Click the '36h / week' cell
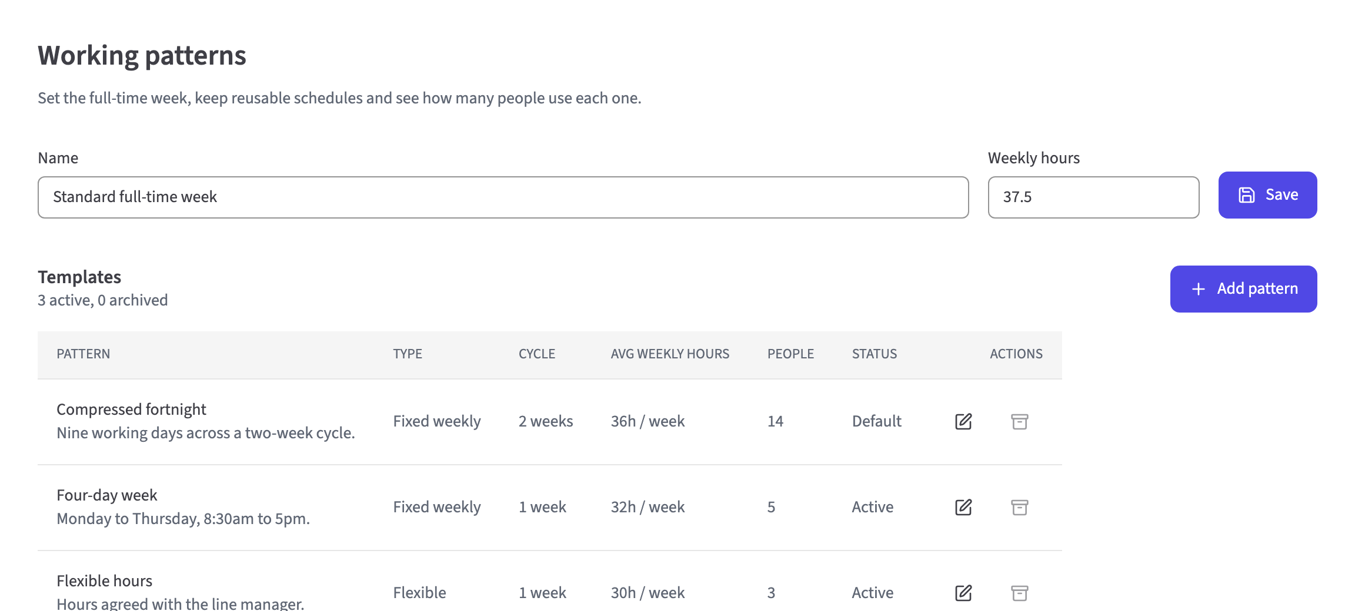The height and width of the screenshot is (611, 1355). click(648, 421)
